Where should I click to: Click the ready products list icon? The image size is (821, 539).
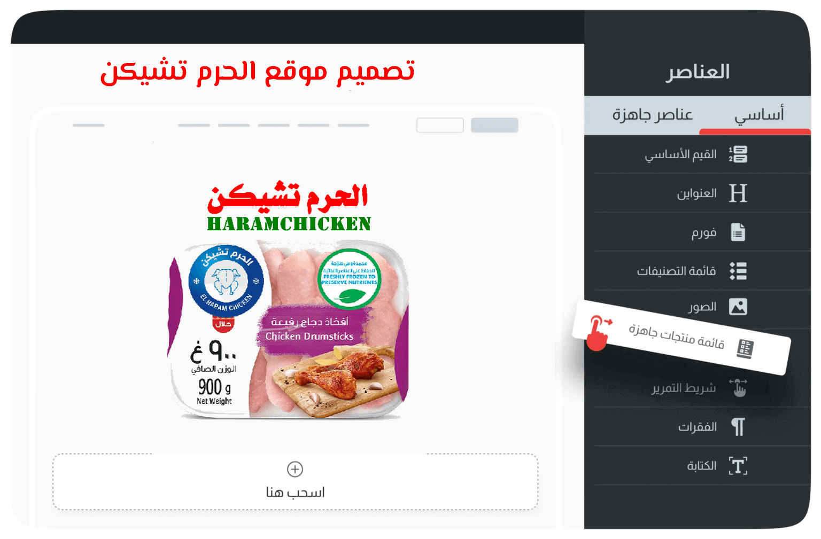pos(745,349)
